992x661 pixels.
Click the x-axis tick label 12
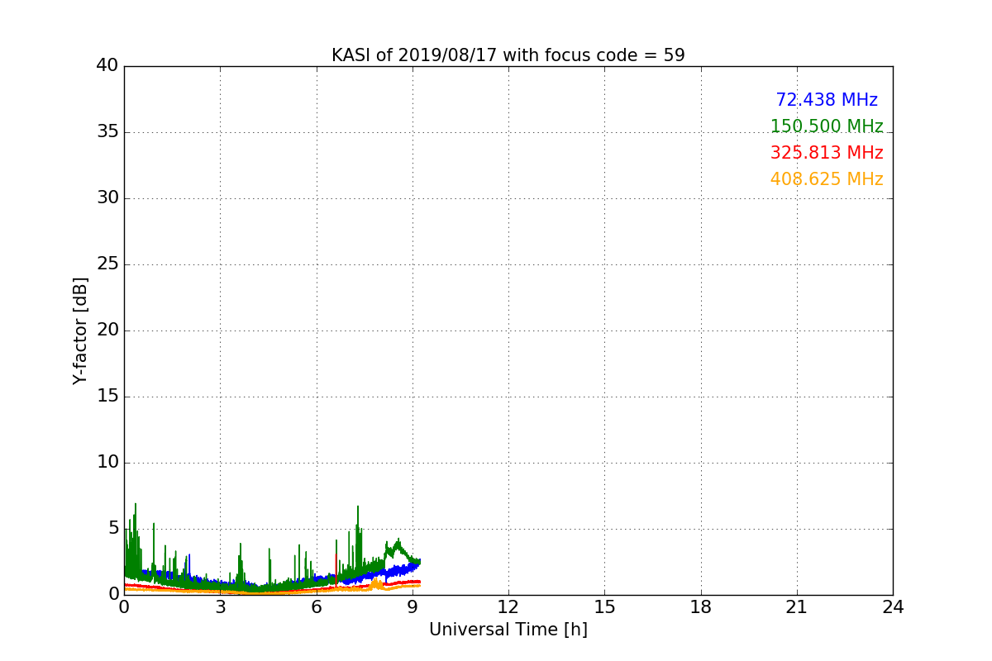tap(508, 606)
